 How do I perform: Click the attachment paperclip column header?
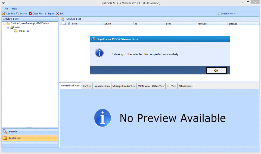pyautogui.click(x=69, y=23)
